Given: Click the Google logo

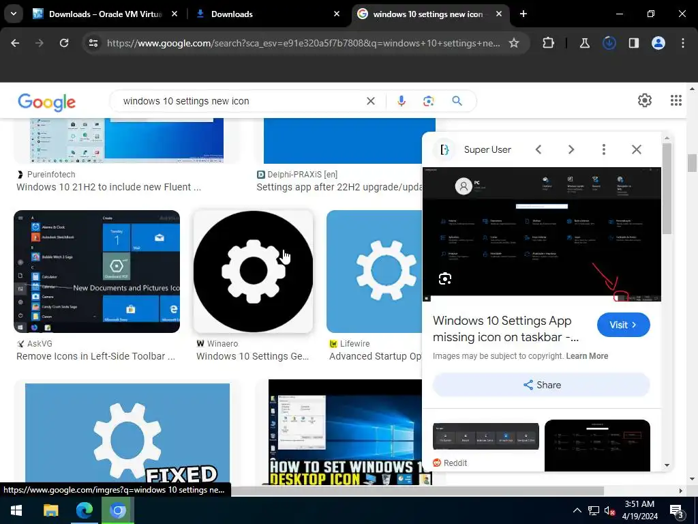Looking at the screenshot, I should (47, 102).
